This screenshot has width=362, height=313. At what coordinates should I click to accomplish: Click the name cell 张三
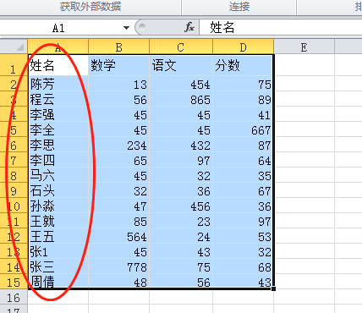(58, 266)
